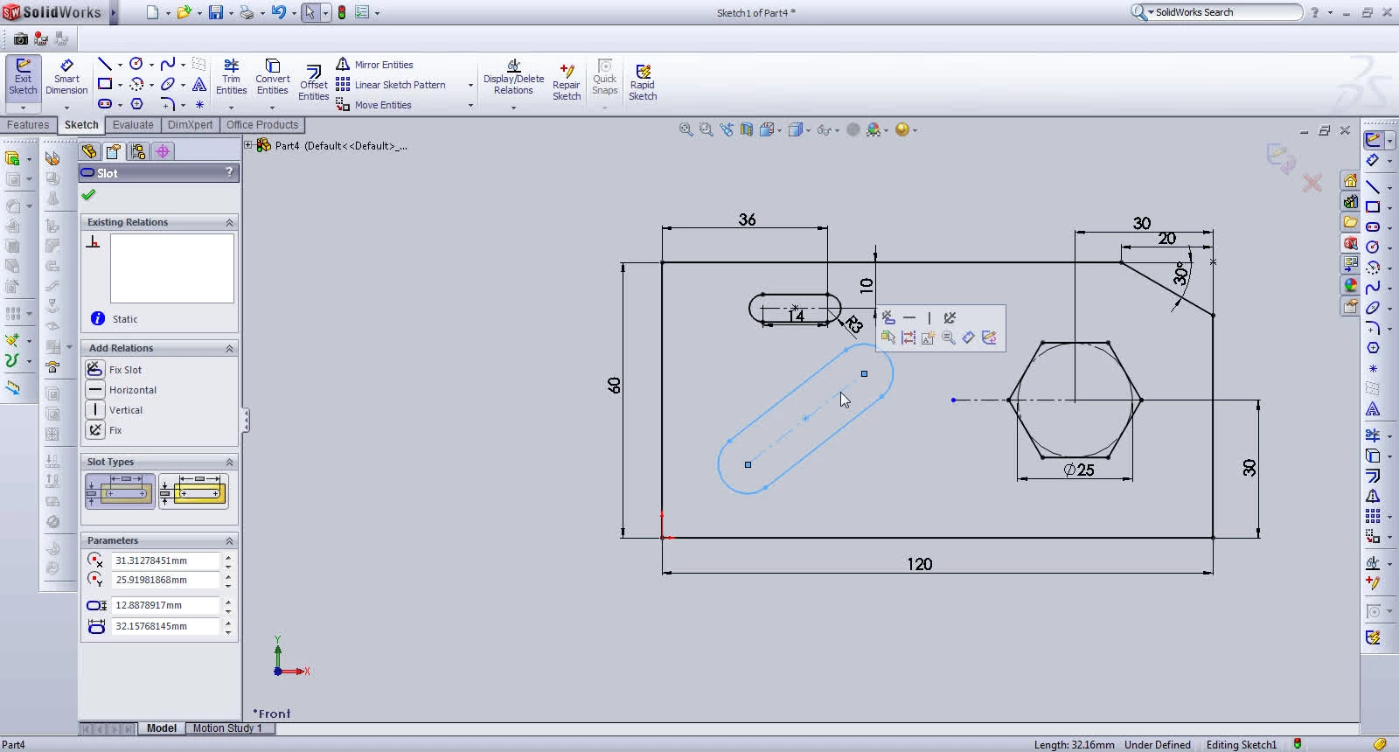Open the SolidWorks menu flyout arrow

[x=114, y=12]
